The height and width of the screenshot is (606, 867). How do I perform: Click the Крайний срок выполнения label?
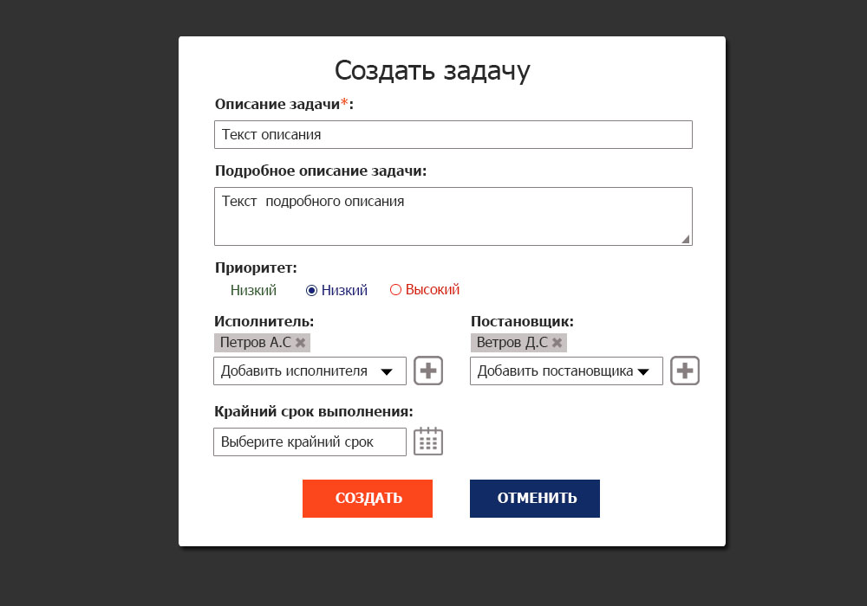314,411
